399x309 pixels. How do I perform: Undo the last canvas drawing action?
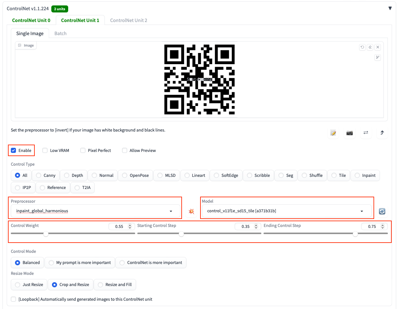point(362,47)
